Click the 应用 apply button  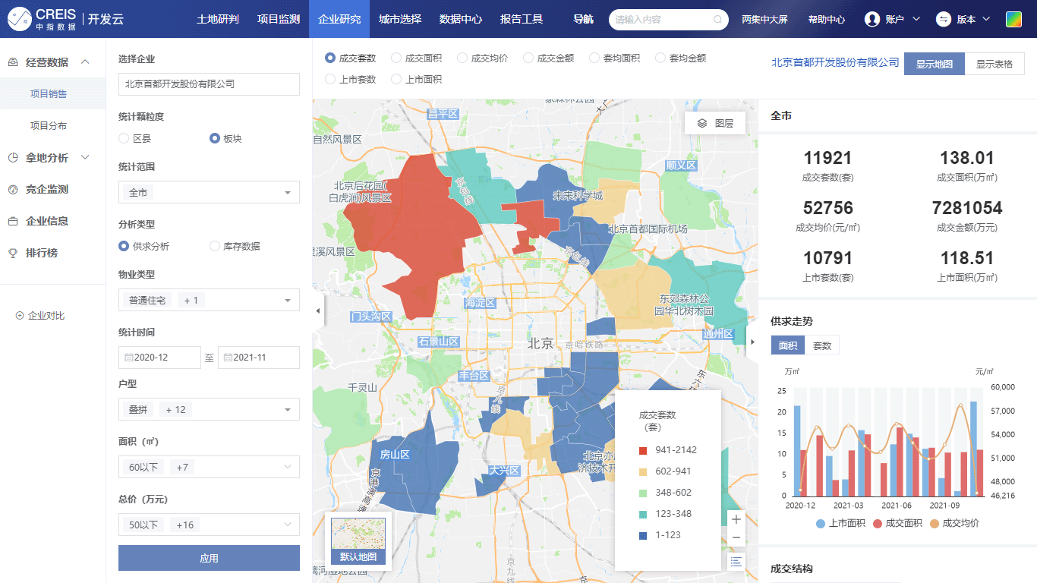point(209,558)
